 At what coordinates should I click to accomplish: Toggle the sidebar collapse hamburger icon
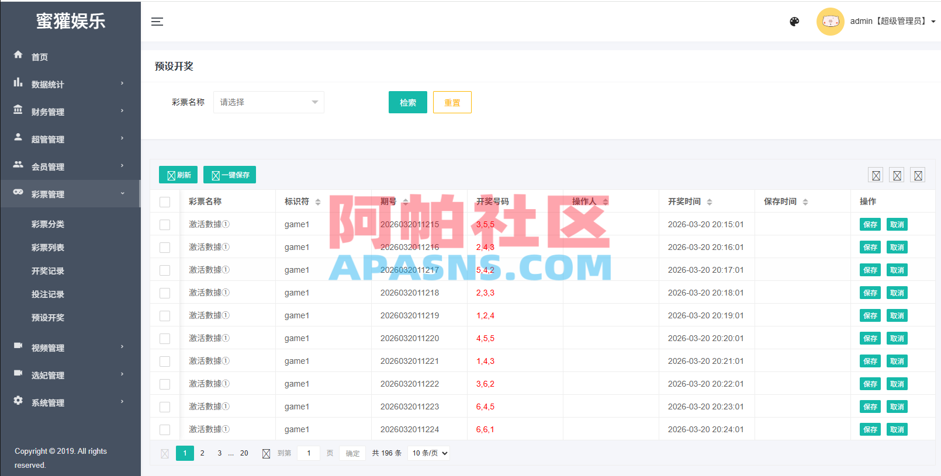tap(157, 22)
